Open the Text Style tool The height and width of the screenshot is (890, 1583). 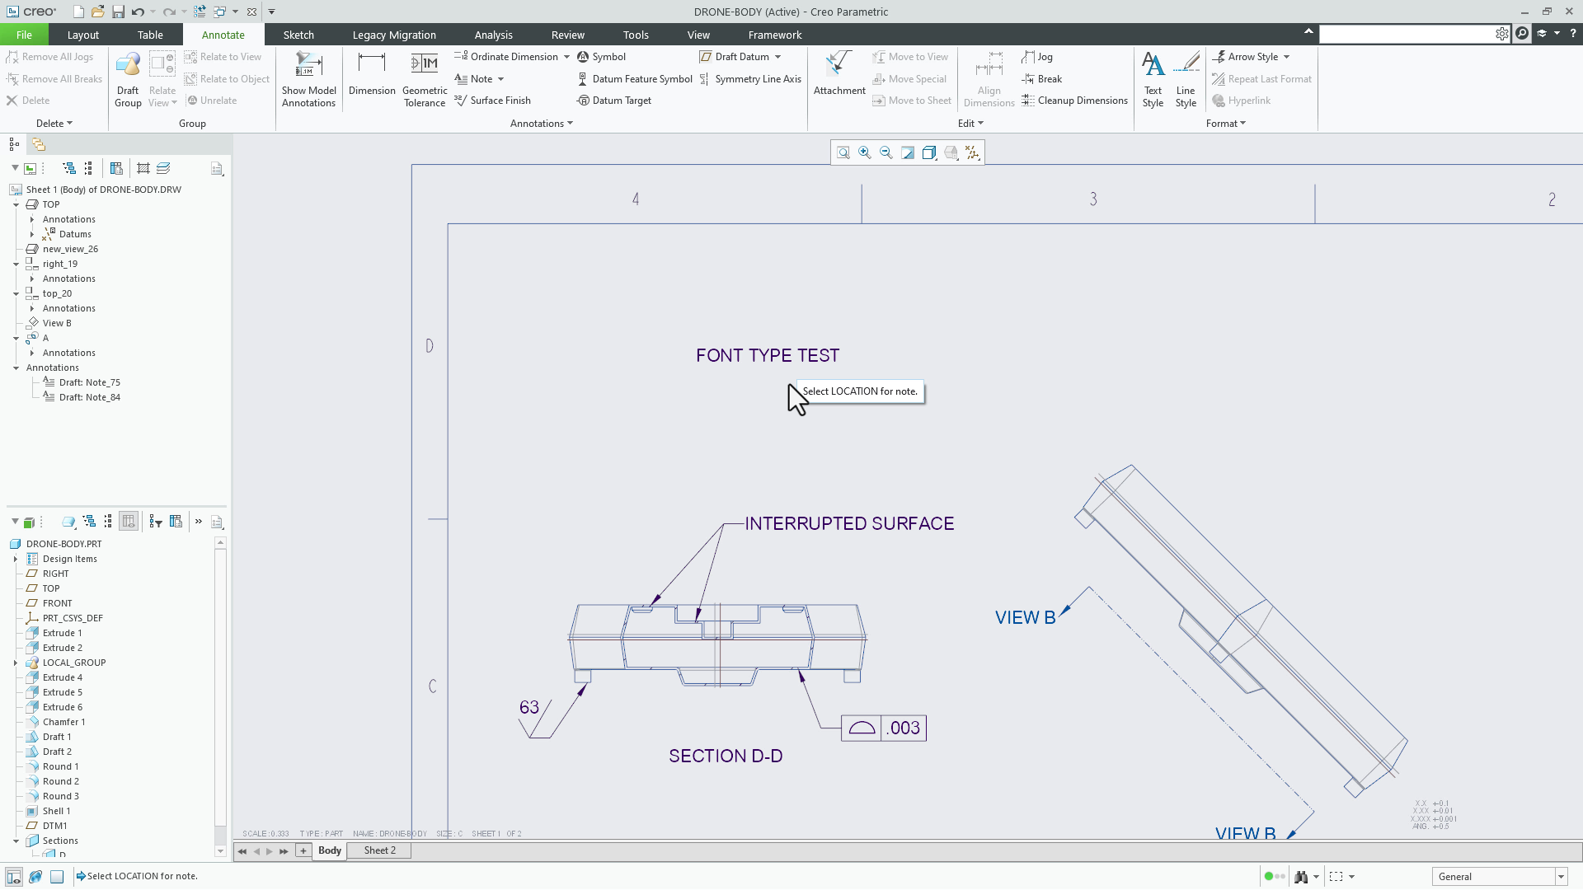[x=1153, y=80]
